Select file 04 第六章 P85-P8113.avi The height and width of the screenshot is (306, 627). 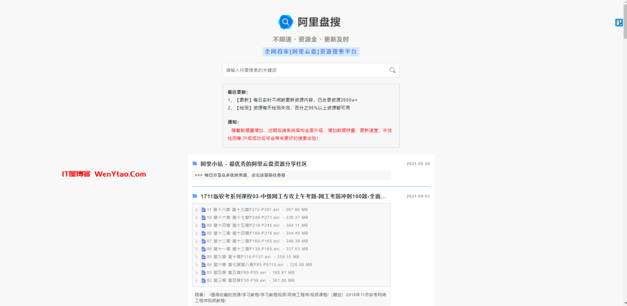245,264
